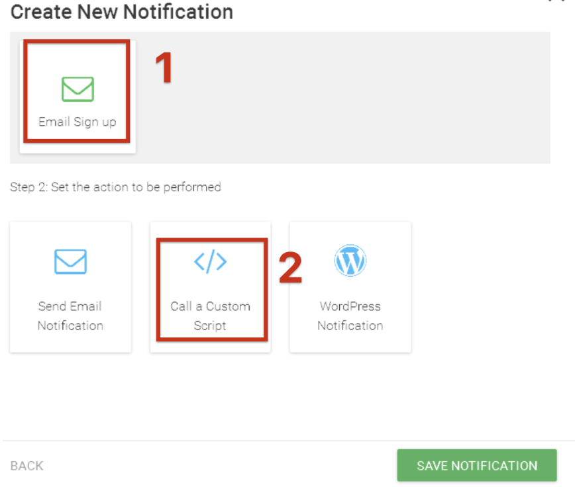Click the 'WordPress Notification' label text
575x487 pixels.
pyautogui.click(x=350, y=316)
